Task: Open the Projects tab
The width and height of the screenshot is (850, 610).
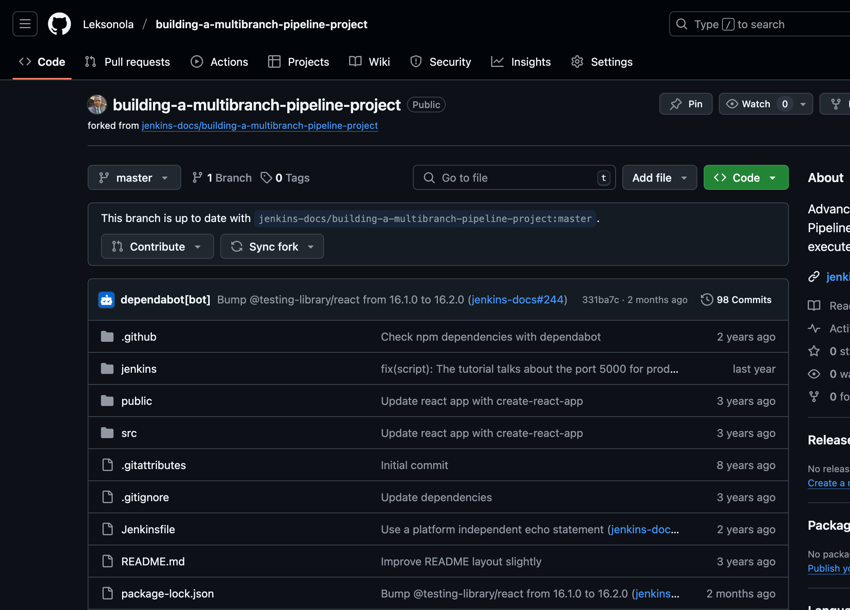Action: (298, 62)
